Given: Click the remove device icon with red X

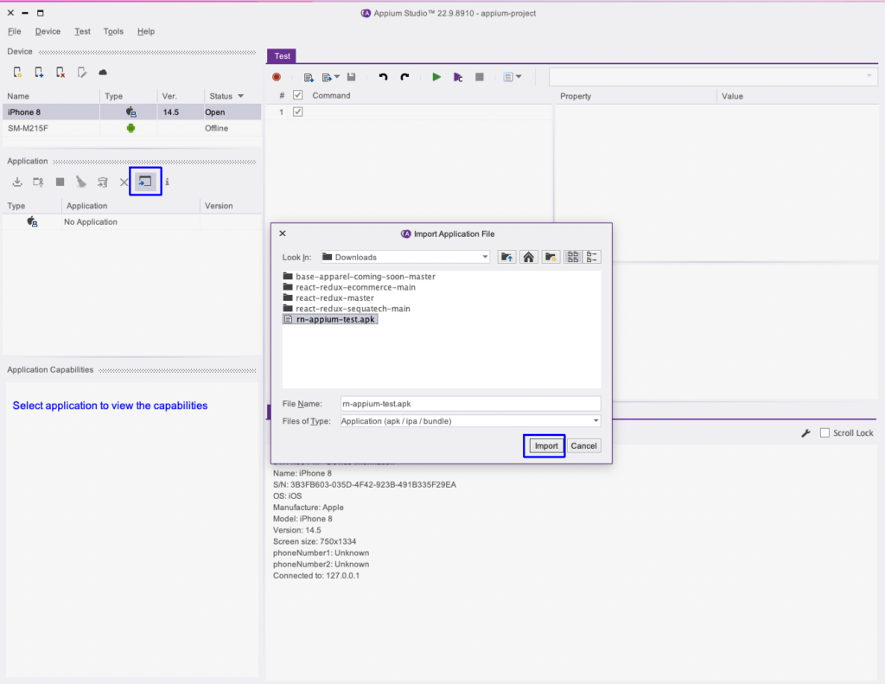Looking at the screenshot, I should click(60, 73).
